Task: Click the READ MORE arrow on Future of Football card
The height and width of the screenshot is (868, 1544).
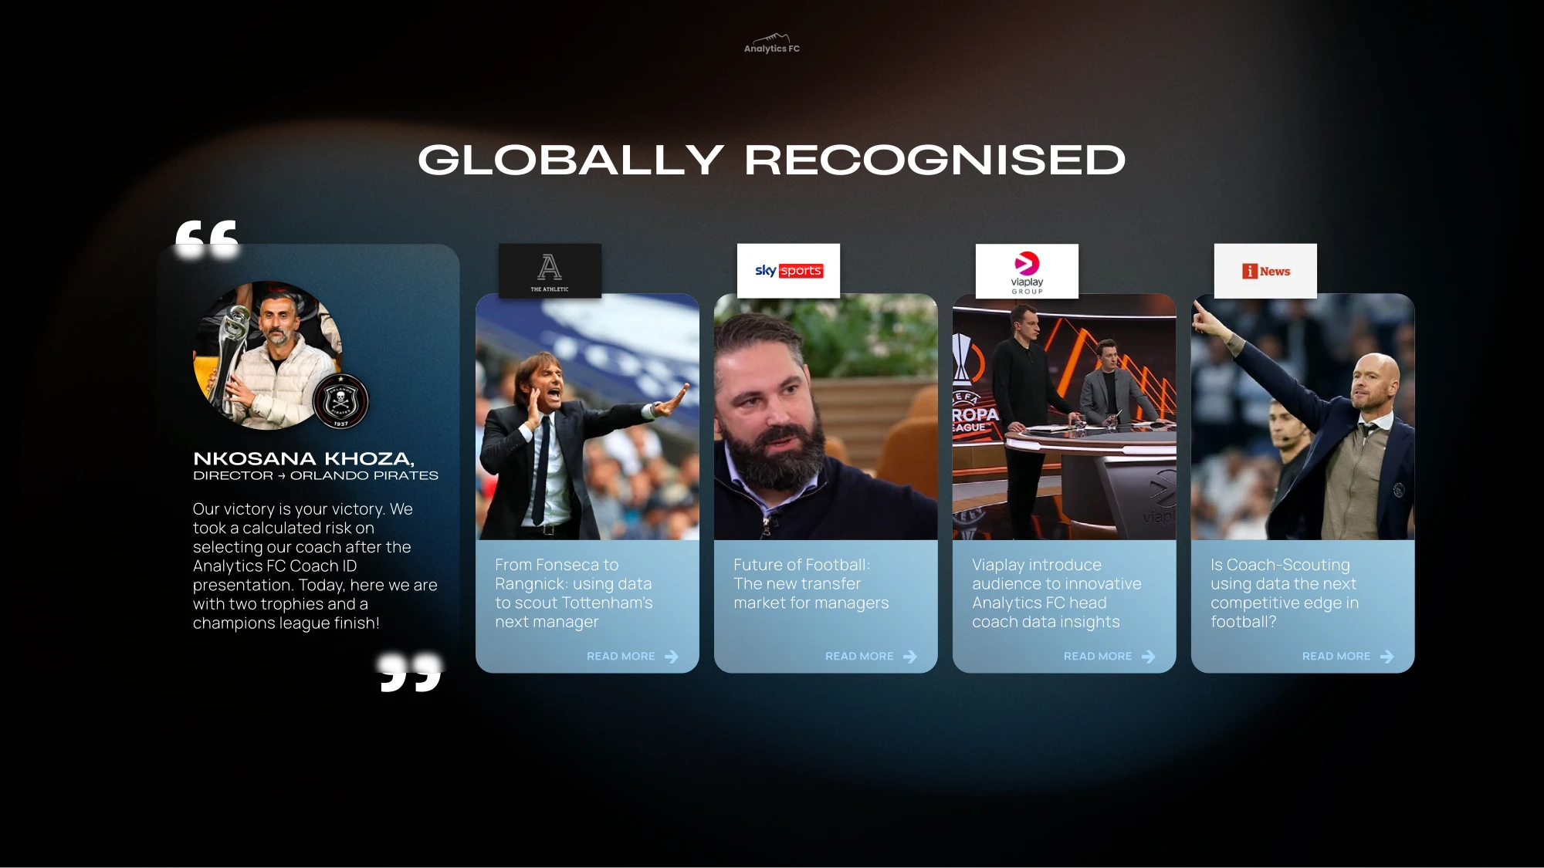Action: point(910,657)
